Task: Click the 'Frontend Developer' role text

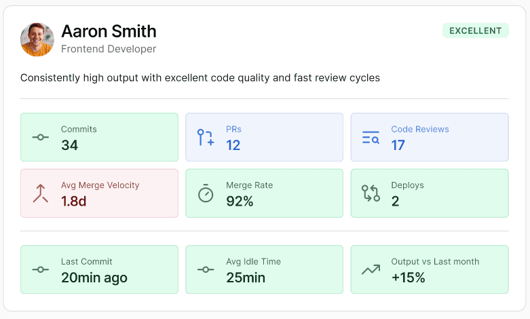Action: click(109, 49)
